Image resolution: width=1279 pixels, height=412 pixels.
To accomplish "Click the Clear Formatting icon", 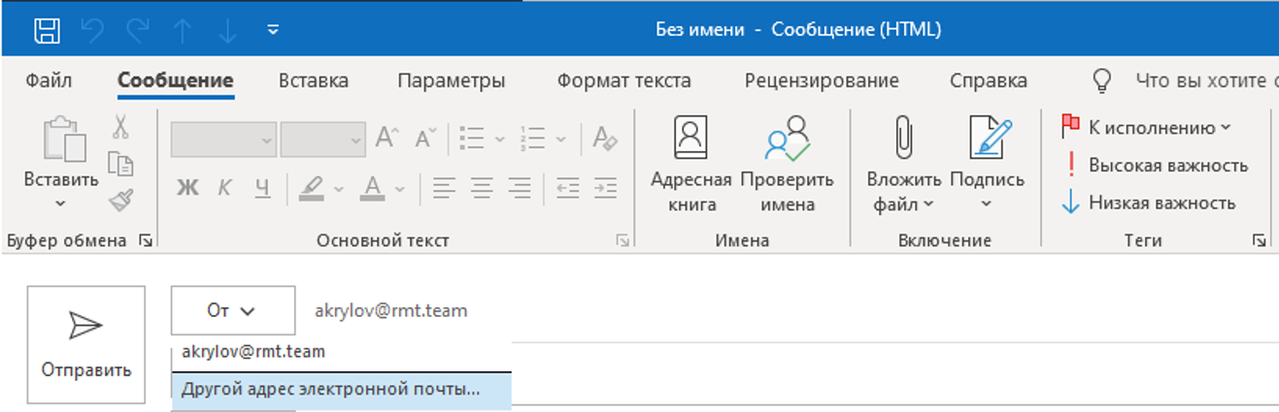I will point(605,139).
